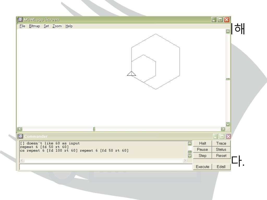
Task: Open the Help menu
Action: click(x=69, y=26)
